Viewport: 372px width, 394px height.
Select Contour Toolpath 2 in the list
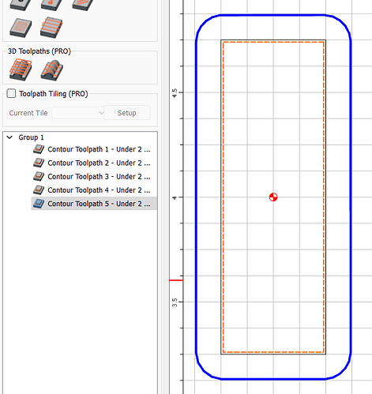(x=99, y=163)
